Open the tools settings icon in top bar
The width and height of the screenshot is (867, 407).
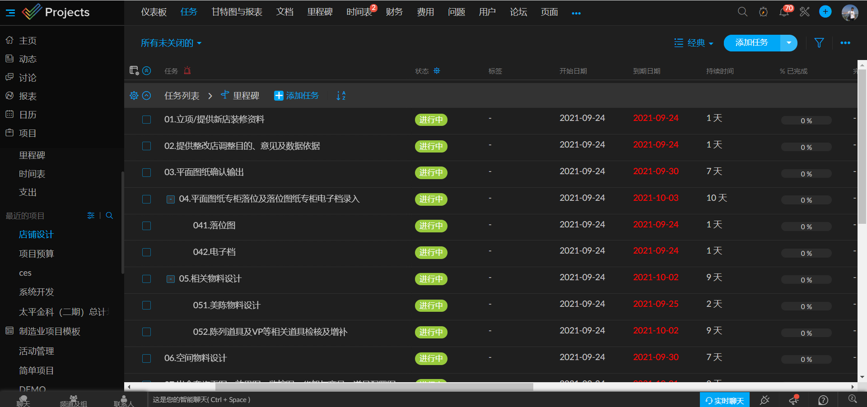[x=805, y=12]
